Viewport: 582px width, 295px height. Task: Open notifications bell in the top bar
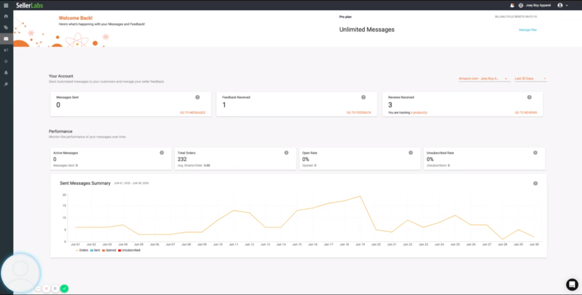point(512,5)
